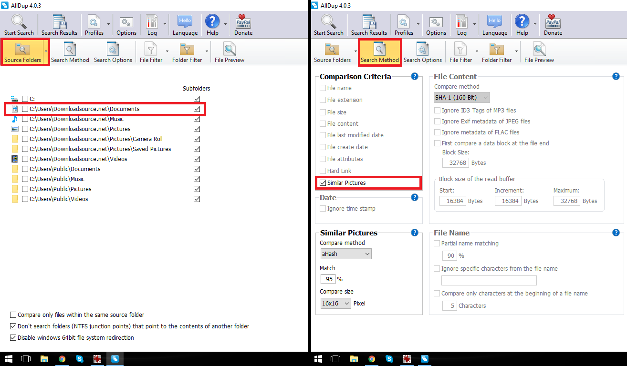Check the C: drive folder checkbox
Viewport: 627px width, 366px height.
tap(25, 99)
